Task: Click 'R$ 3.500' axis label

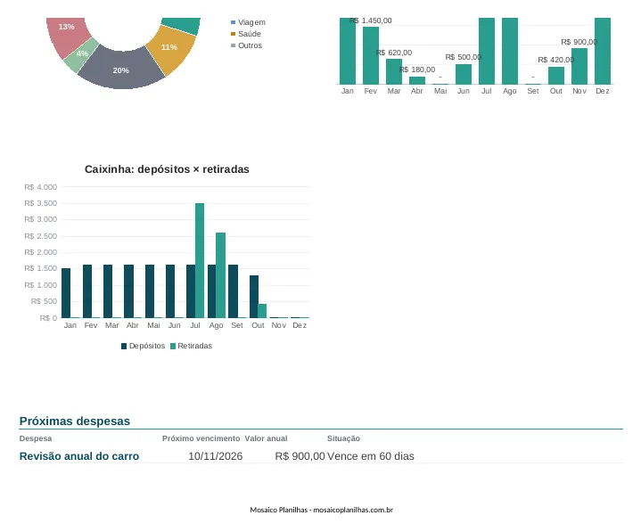Action: (40, 203)
